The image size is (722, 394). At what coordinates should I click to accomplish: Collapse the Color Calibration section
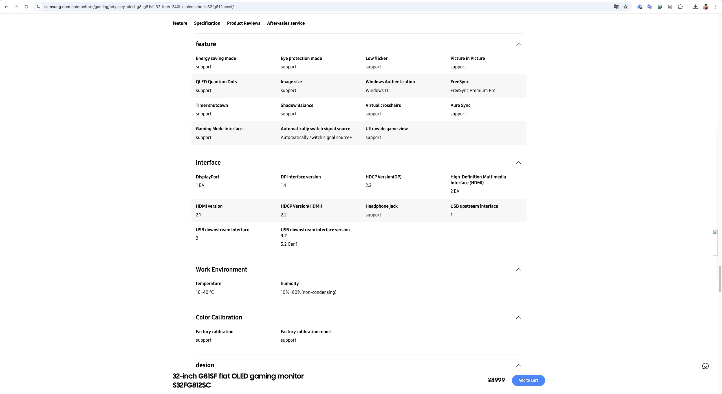(x=518, y=317)
